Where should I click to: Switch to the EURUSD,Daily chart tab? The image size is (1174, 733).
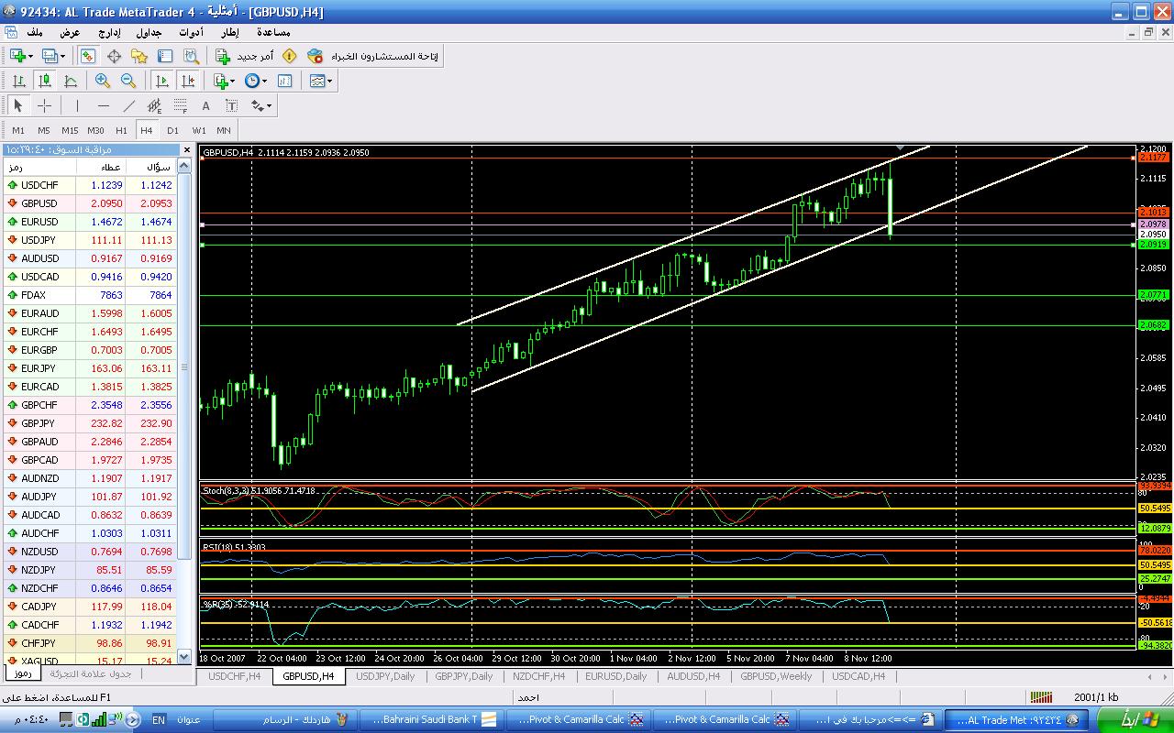click(615, 676)
